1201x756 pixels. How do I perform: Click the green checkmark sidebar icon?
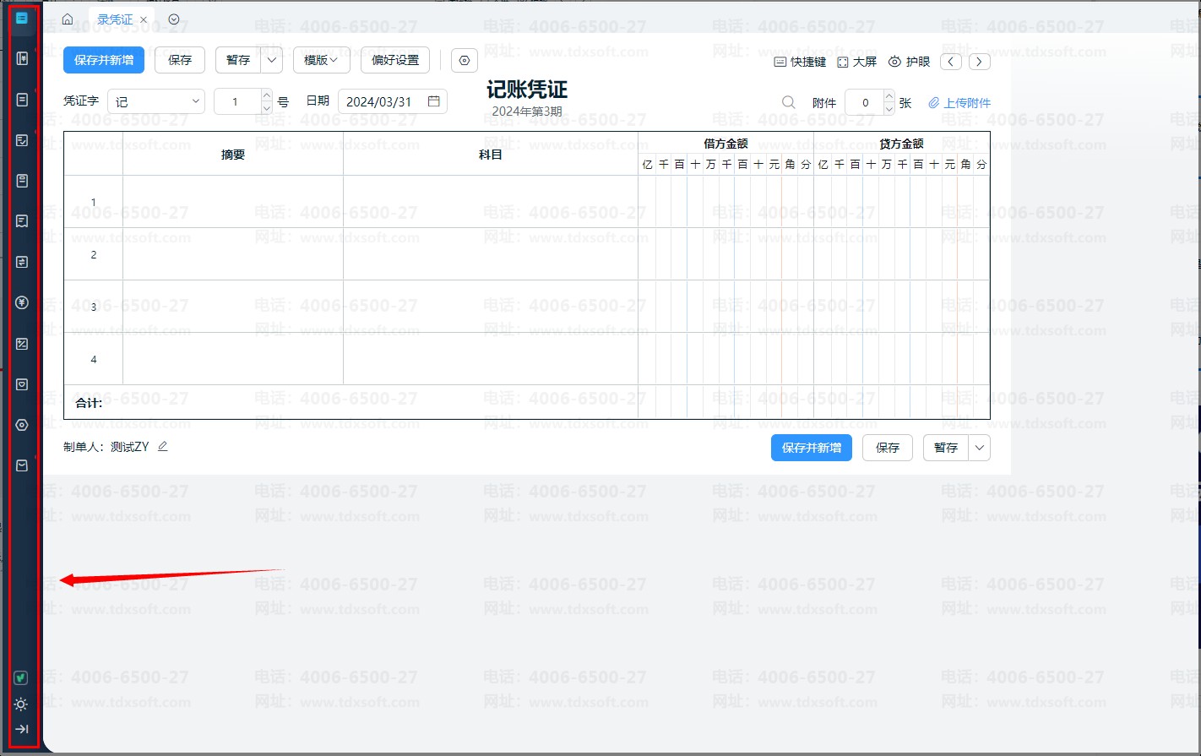coord(22,677)
